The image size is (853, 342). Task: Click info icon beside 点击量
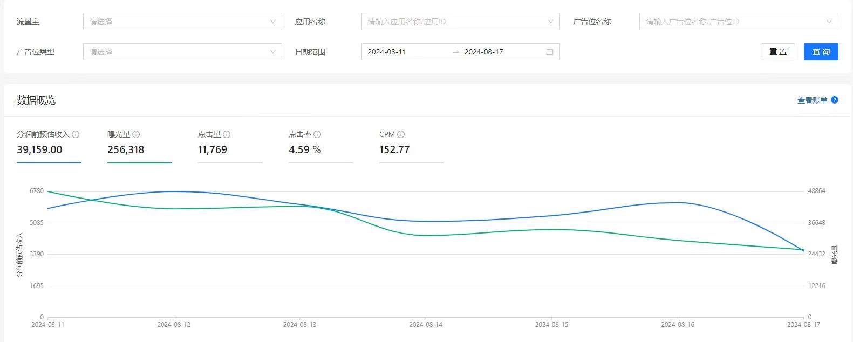(227, 134)
